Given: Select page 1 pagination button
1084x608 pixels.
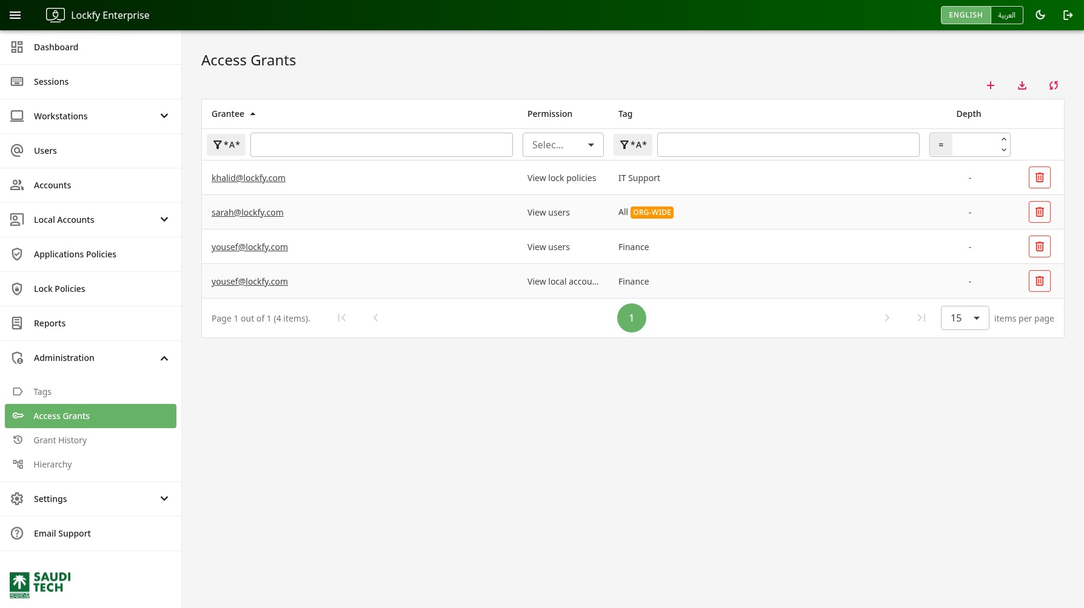Looking at the screenshot, I should pyautogui.click(x=632, y=318).
